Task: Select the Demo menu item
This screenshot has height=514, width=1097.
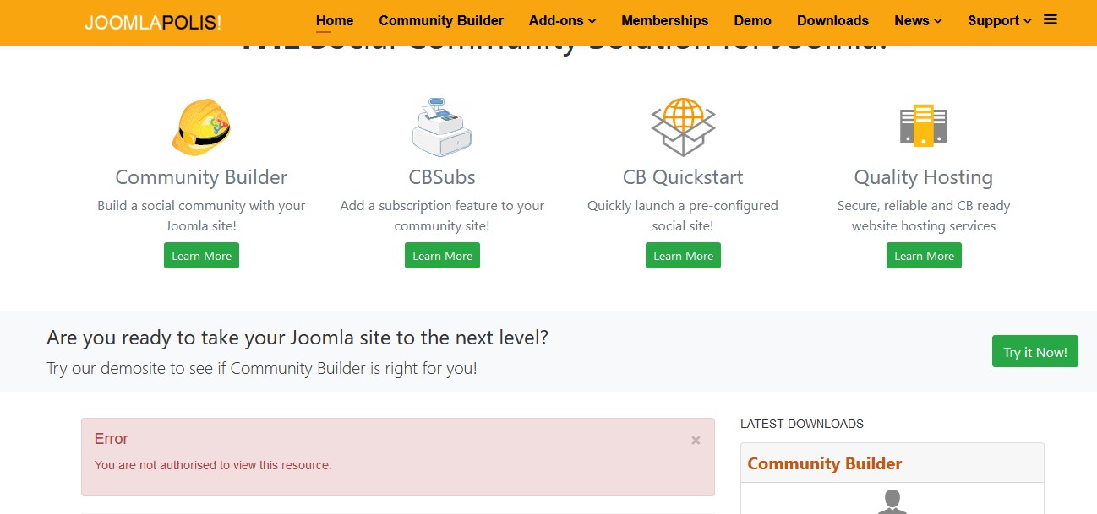Action: 752,20
